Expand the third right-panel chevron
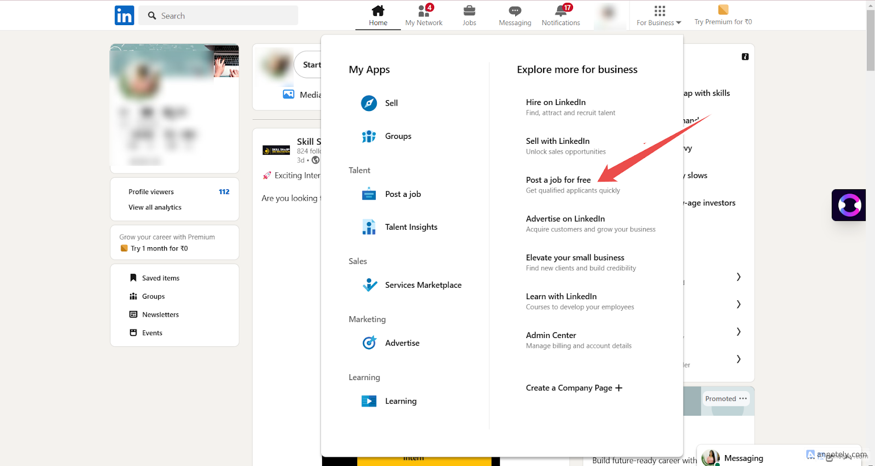This screenshot has width=875, height=466. [738, 331]
